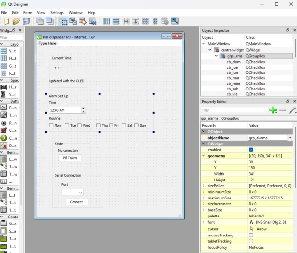The width and height of the screenshot is (297, 253).
Task: Click the Connect button on the form
Action: tap(76, 202)
